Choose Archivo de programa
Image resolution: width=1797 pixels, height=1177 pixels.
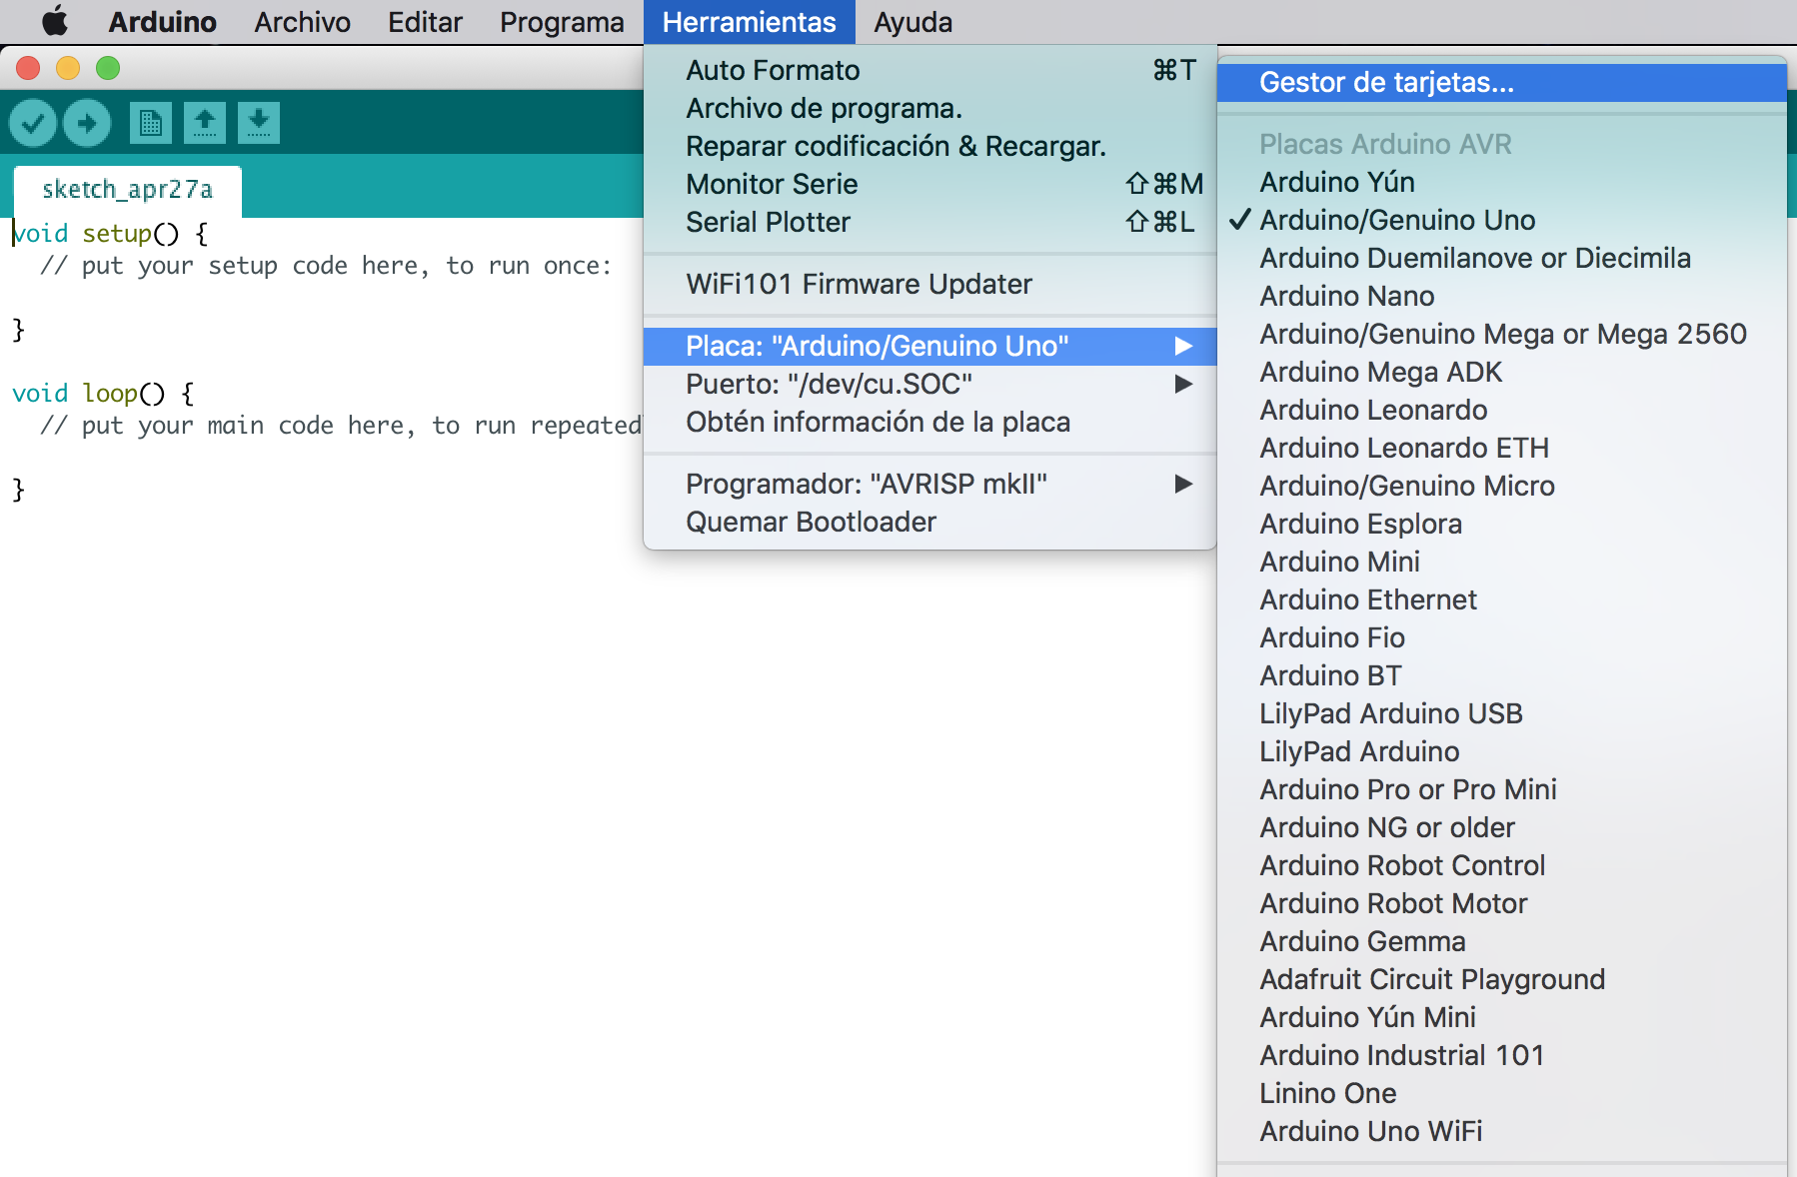pyautogui.click(x=929, y=108)
